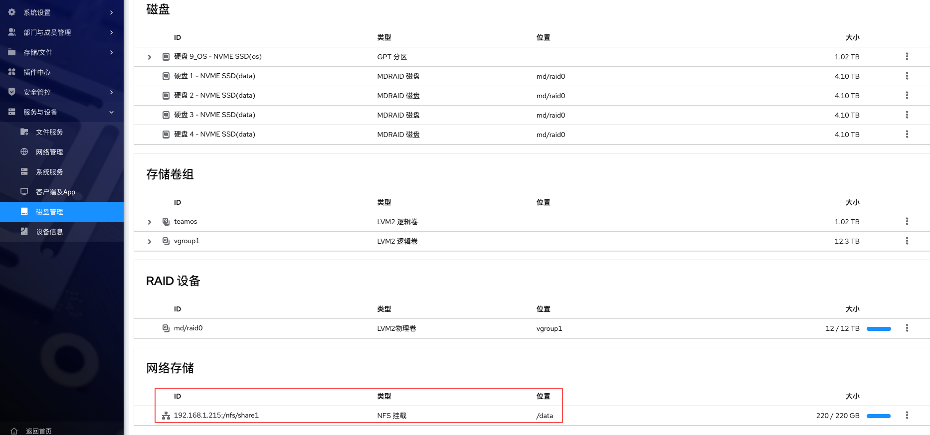The height and width of the screenshot is (435, 930).
Task: Open the options menu for 硬盘 4
Action: [907, 134]
